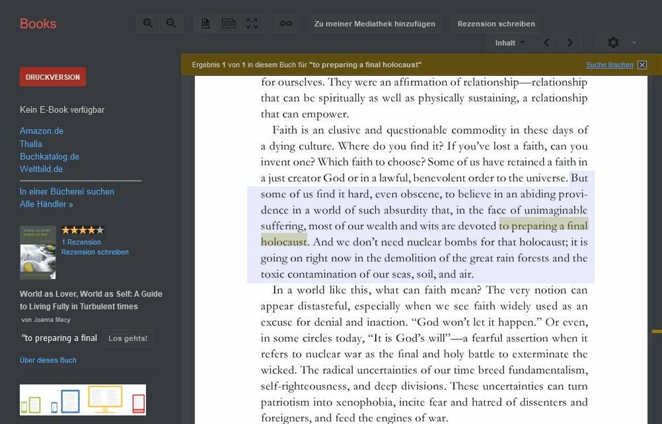The width and height of the screenshot is (662, 424).
Task: Open the 1 Rezension link
Action: (81, 243)
